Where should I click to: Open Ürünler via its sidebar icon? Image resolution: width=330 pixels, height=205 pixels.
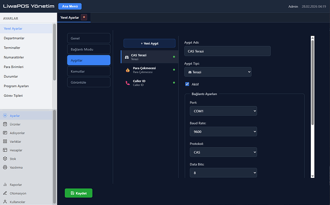pyautogui.click(x=5, y=124)
